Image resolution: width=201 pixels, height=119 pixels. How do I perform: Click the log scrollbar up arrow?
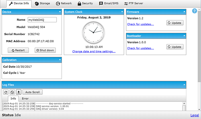coord(184,103)
